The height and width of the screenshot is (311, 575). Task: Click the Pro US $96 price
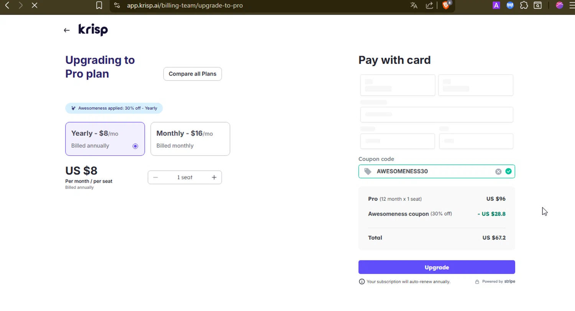(x=496, y=199)
